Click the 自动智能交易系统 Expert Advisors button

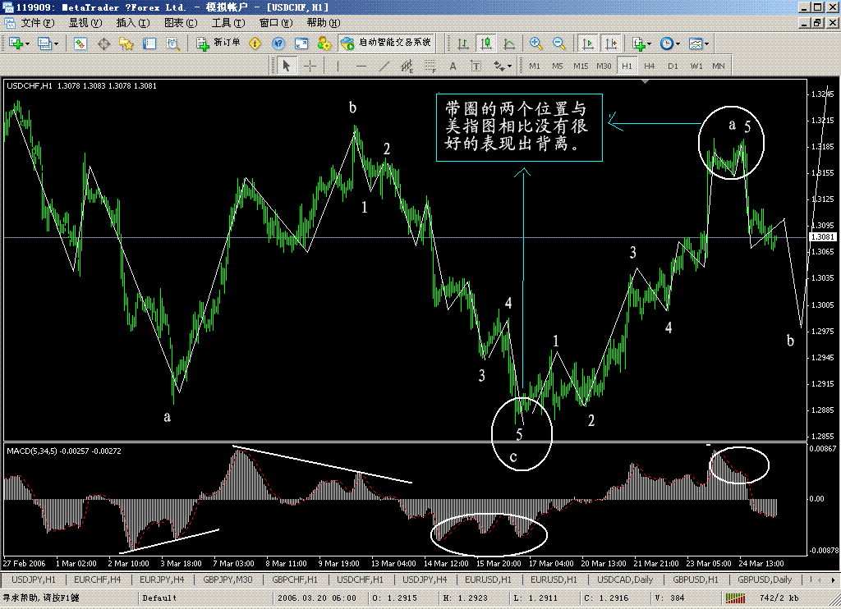386,44
